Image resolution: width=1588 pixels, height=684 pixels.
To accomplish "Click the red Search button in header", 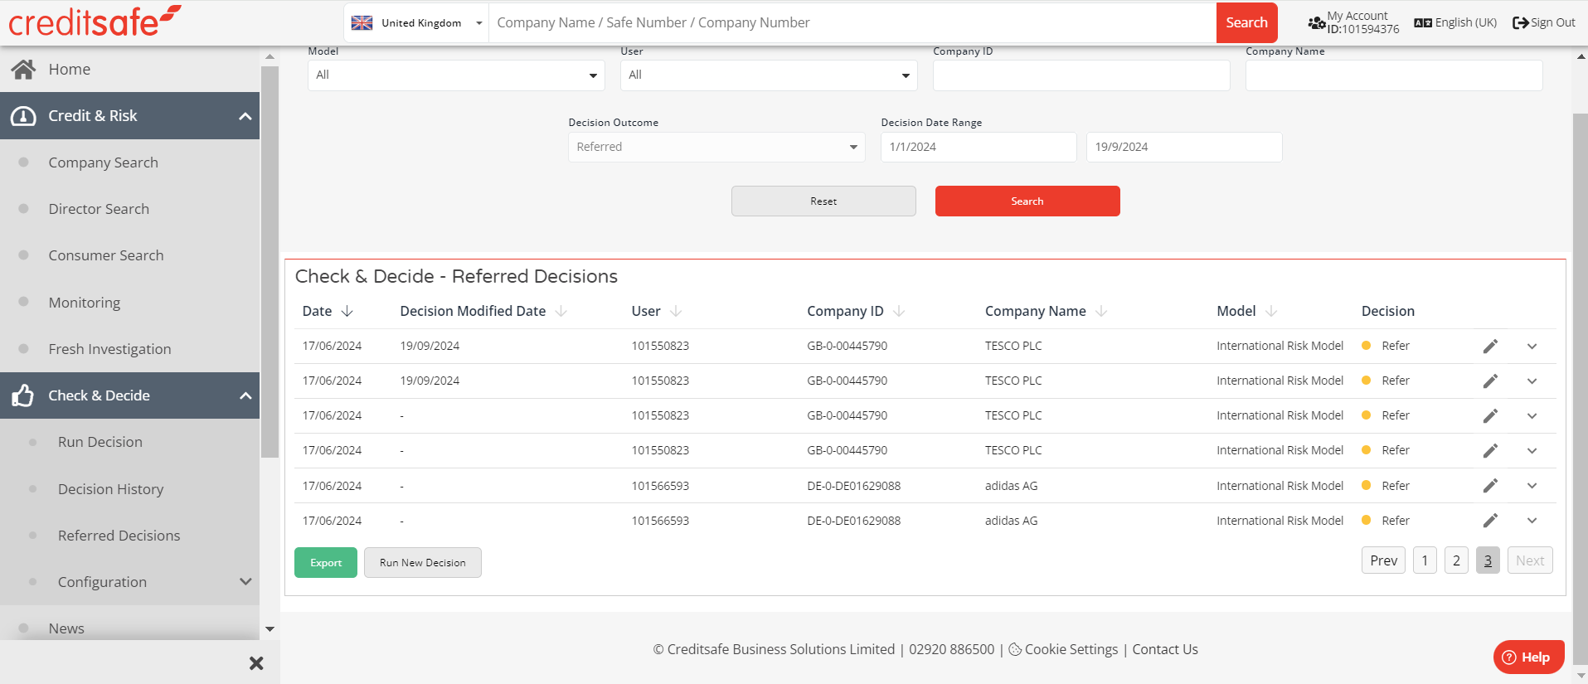I will [1246, 23].
